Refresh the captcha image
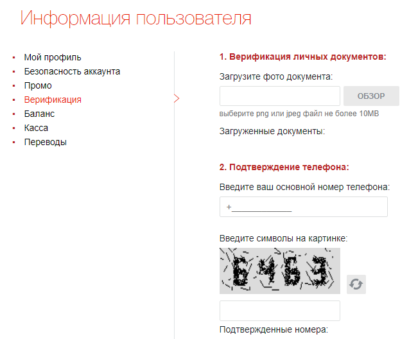Screen dimensions: 409x339 (356, 284)
